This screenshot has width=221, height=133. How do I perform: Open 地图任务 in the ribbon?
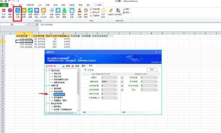click(72, 14)
